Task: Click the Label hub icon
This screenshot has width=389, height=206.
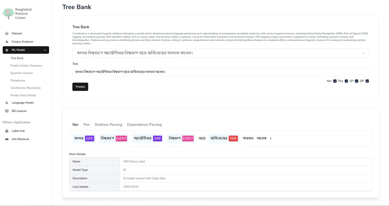Action: coord(7,131)
